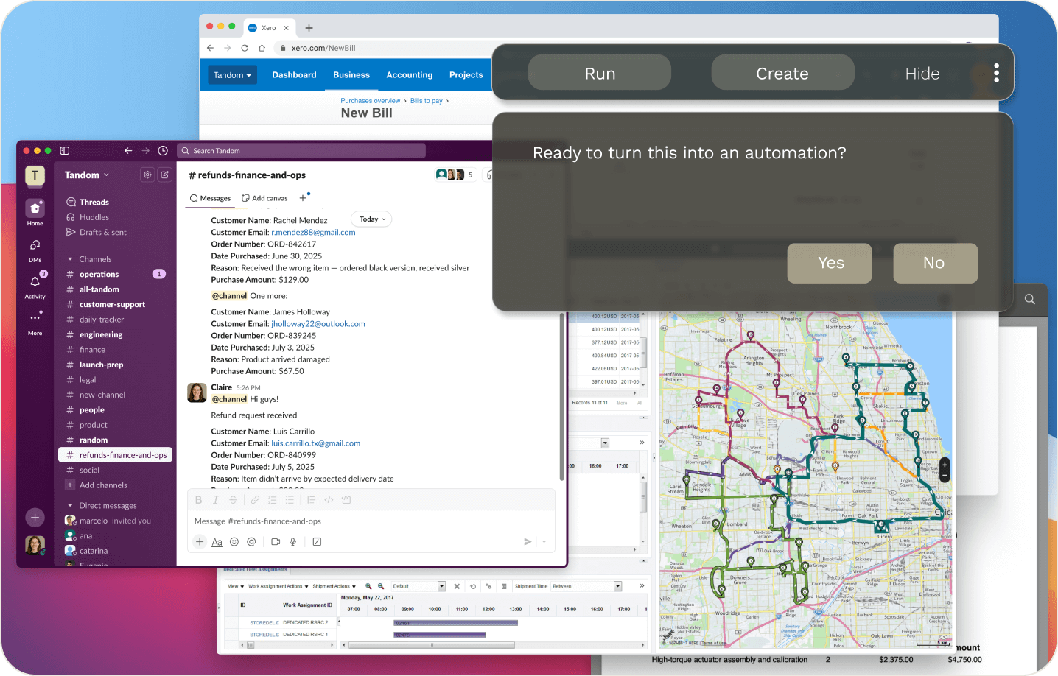Open the Between shipment time combo box
This screenshot has width=1058, height=676.
coord(586,587)
